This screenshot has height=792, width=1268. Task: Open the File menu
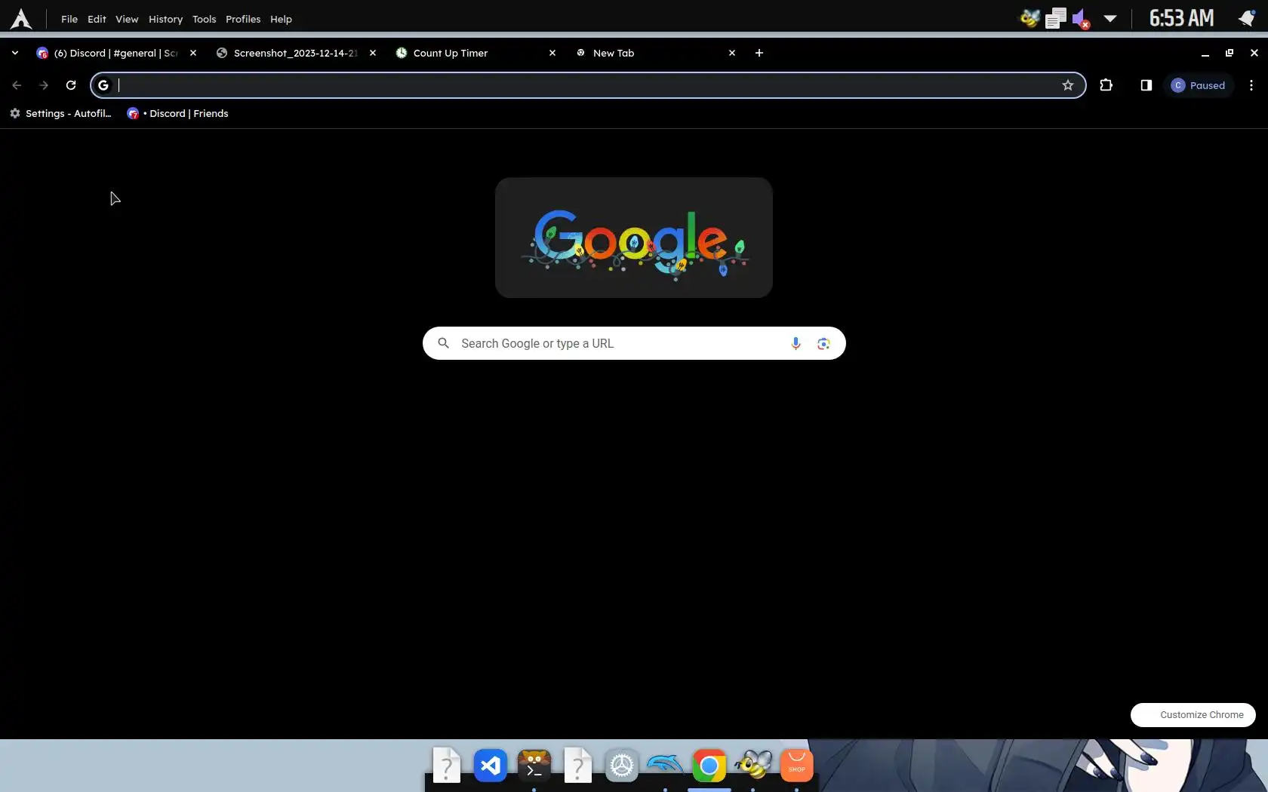pos(69,19)
